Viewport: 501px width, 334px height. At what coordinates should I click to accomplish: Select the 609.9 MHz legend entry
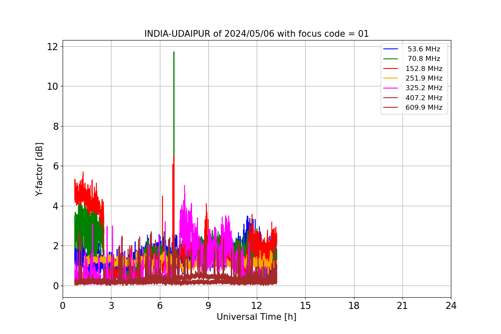point(413,107)
